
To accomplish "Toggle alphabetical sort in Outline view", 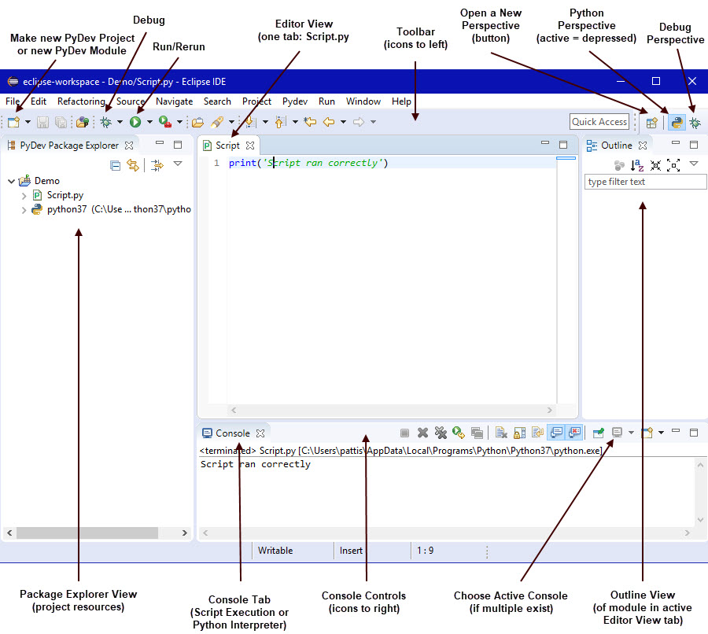I will click(637, 165).
